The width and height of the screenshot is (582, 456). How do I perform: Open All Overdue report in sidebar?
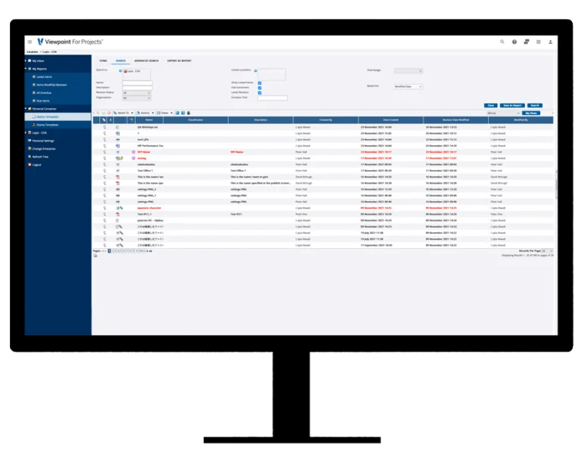point(42,92)
